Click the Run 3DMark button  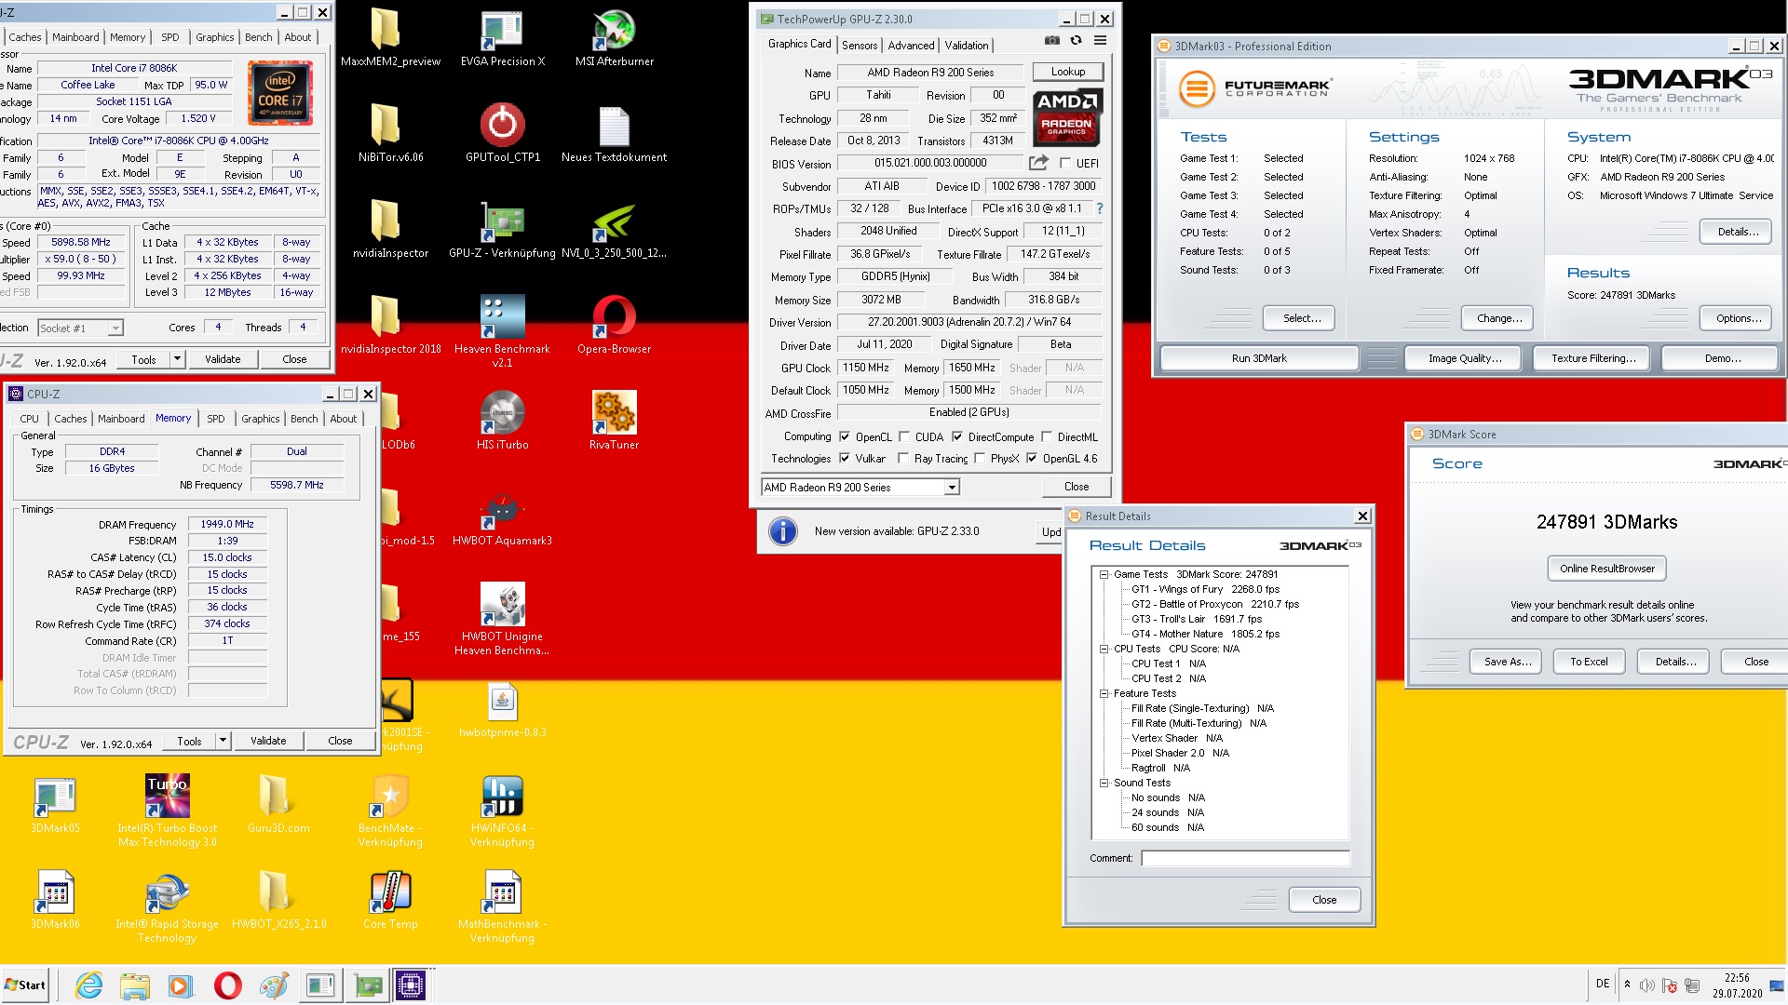pyautogui.click(x=1259, y=358)
